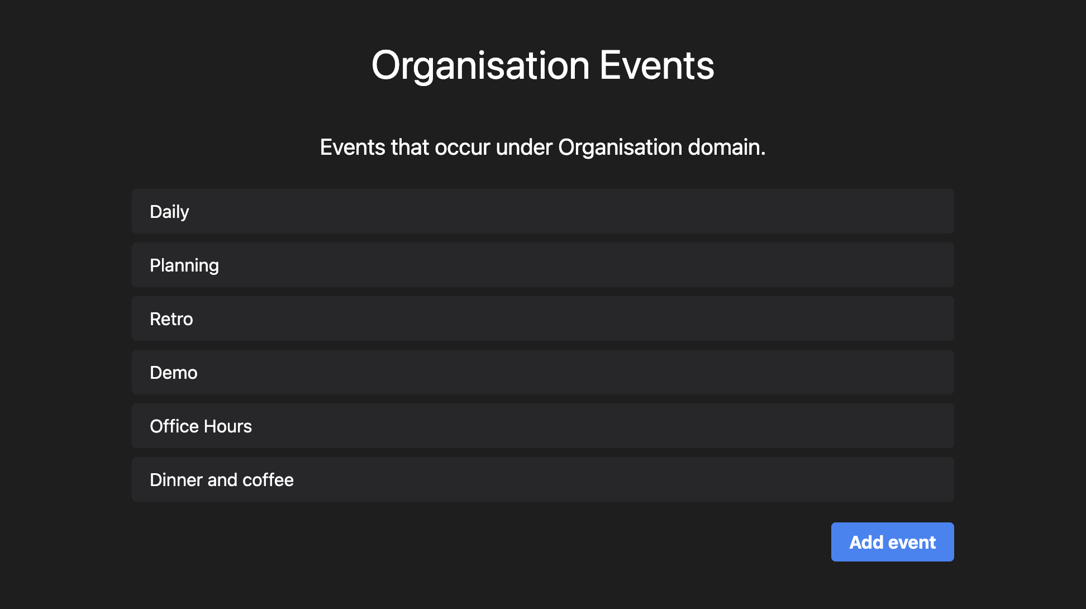Open the Daily event row
1086x609 pixels.
543,211
